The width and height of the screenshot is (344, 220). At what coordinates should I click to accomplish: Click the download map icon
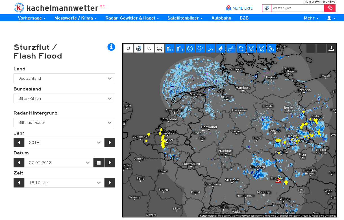coord(331,48)
